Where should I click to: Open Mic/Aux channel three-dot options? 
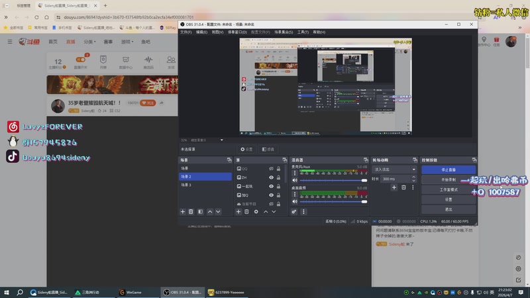294,173
